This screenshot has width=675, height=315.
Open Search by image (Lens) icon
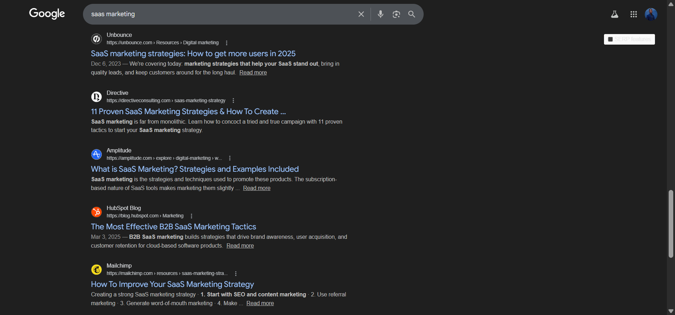pyautogui.click(x=396, y=14)
